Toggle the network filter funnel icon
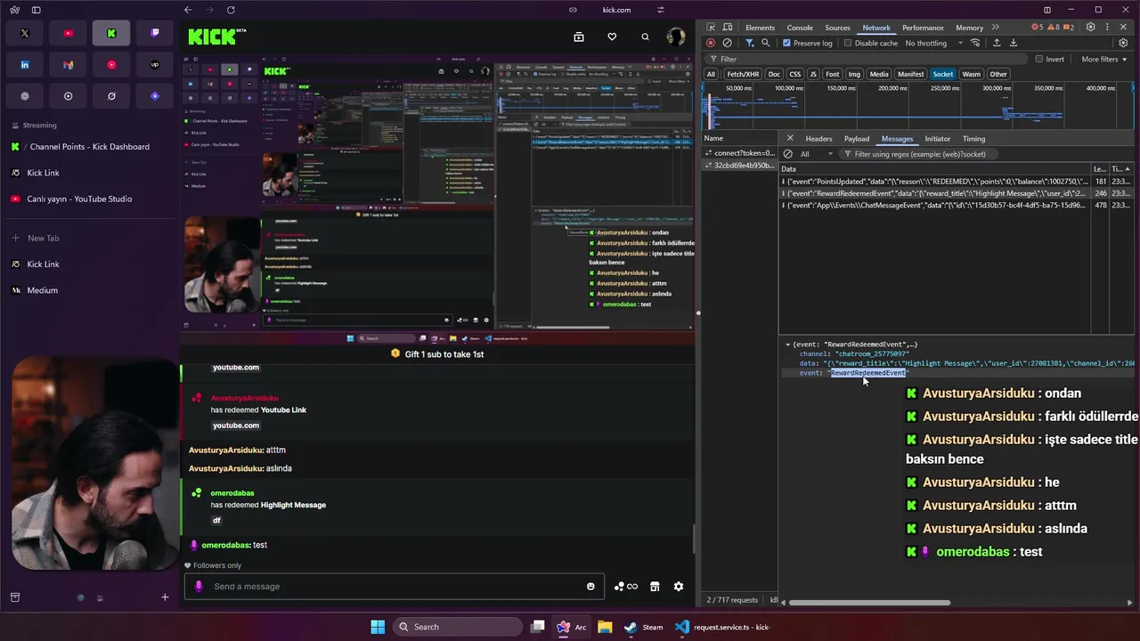The width and height of the screenshot is (1140, 641). 750,43
